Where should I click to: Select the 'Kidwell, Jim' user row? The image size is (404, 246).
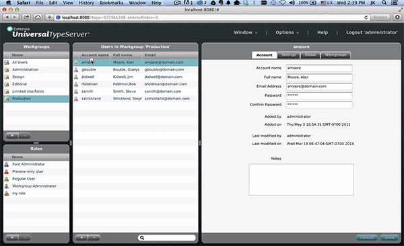coord(135,77)
